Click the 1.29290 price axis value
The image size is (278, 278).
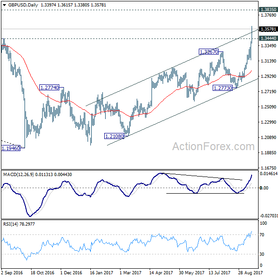(268, 76)
